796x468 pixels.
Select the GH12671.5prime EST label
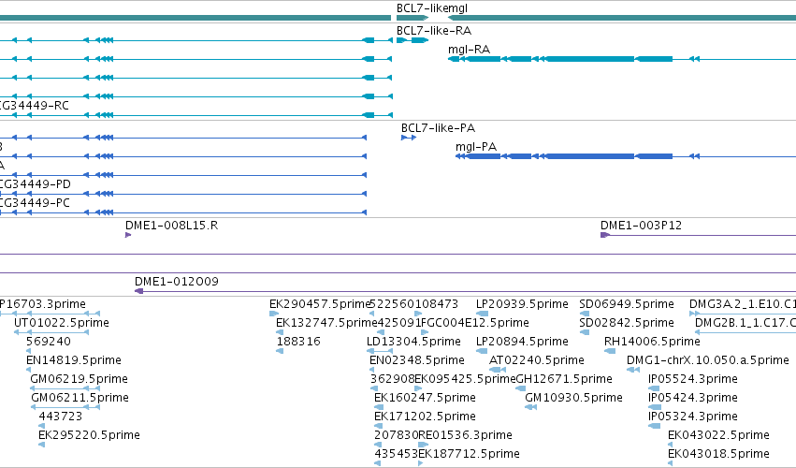coord(564,379)
